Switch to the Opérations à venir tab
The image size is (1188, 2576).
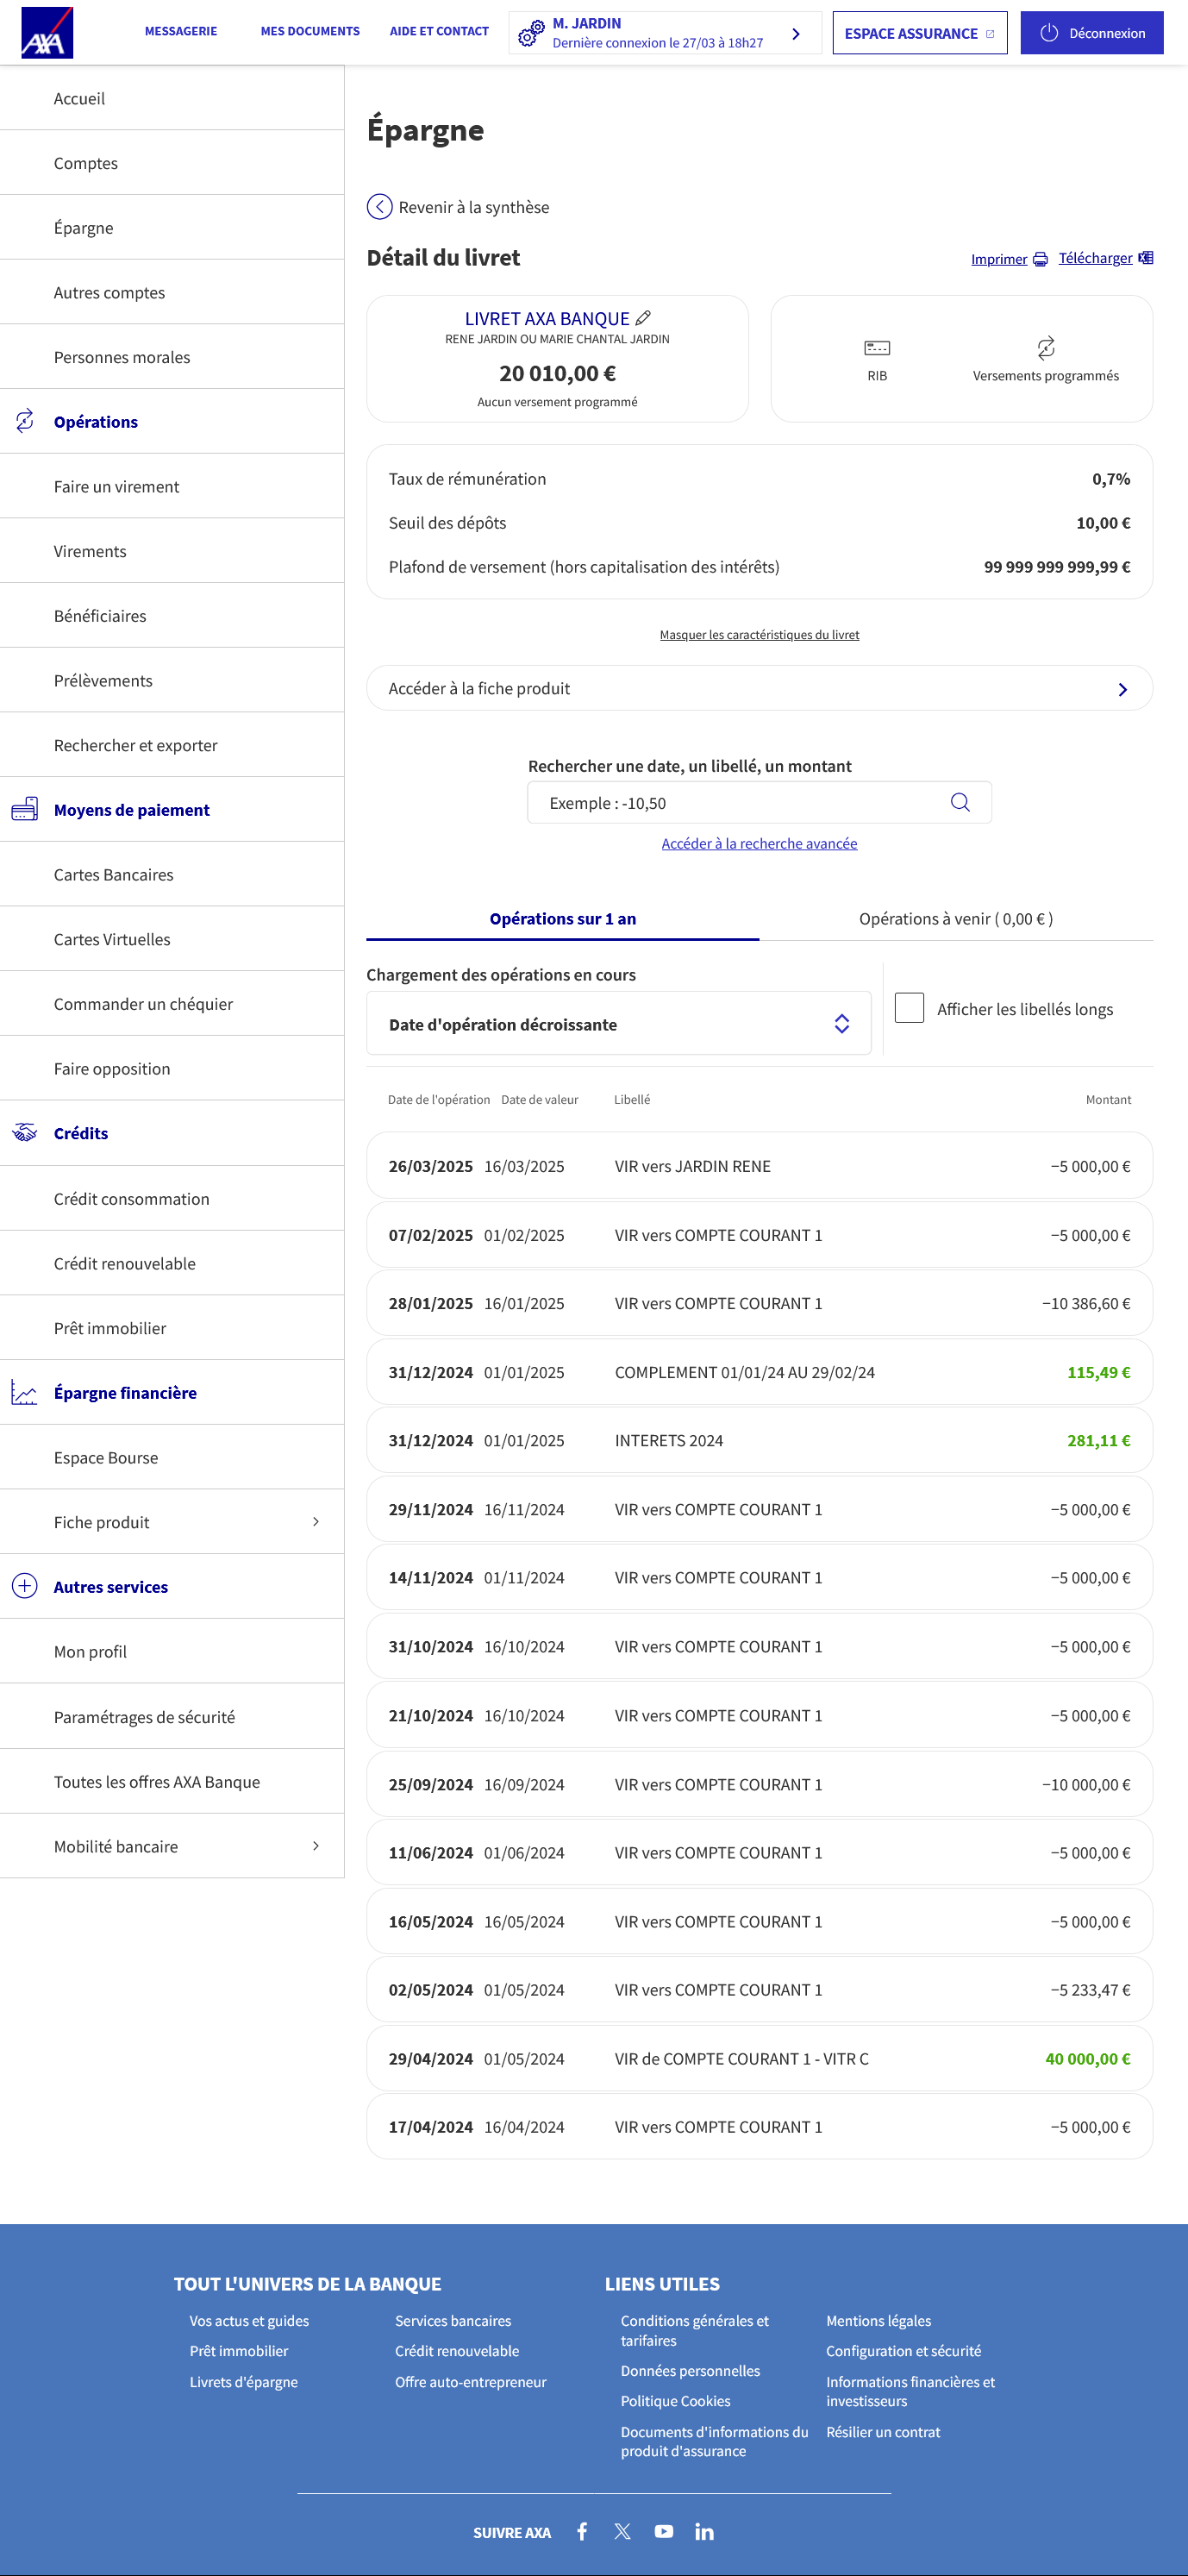click(x=955, y=918)
